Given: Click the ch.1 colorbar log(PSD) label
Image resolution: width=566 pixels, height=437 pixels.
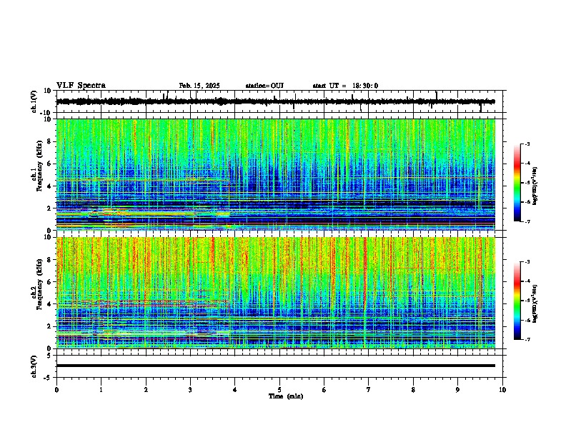Looking at the screenshot, I should coord(535,186).
